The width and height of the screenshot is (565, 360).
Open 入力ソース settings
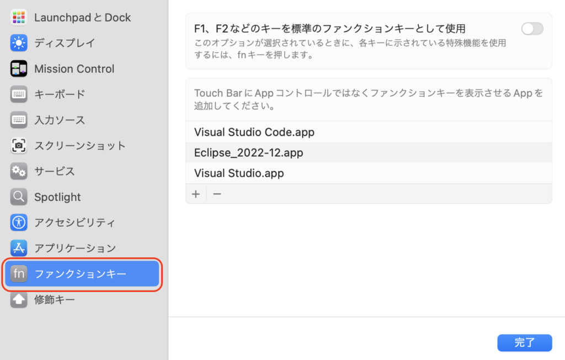pyautogui.click(x=18, y=120)
